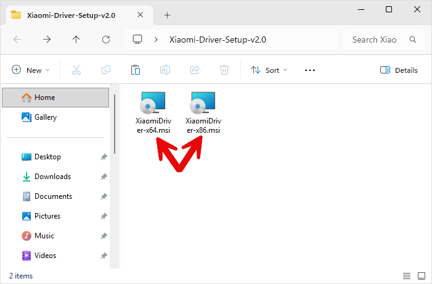Click the 2 items status text
This screenshot has height=284, width=432.
coord(21,276)
